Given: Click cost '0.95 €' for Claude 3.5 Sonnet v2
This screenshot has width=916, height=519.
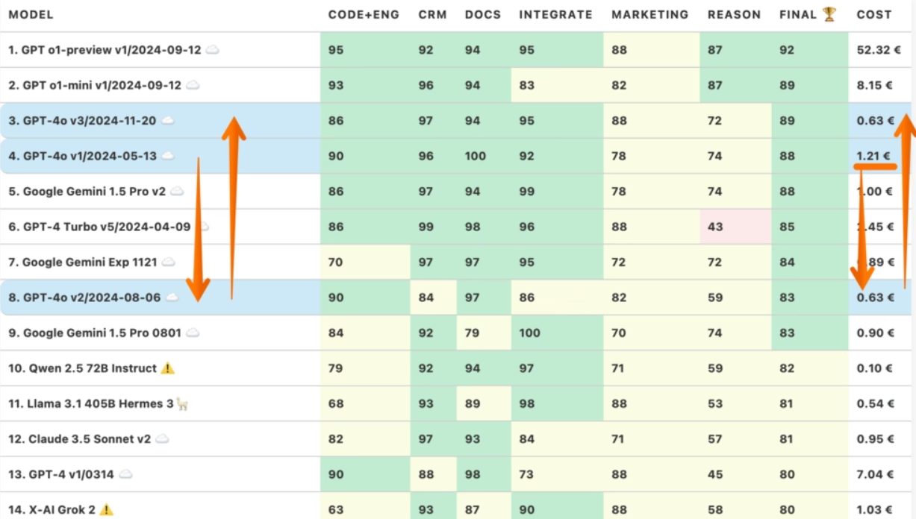Looking at the screenshot, I should click(x=875, y=439).
